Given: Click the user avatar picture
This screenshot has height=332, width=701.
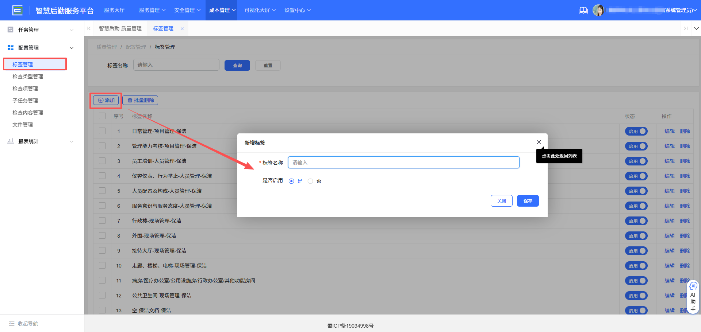Looking at the screenshot, I should (599, 10).
